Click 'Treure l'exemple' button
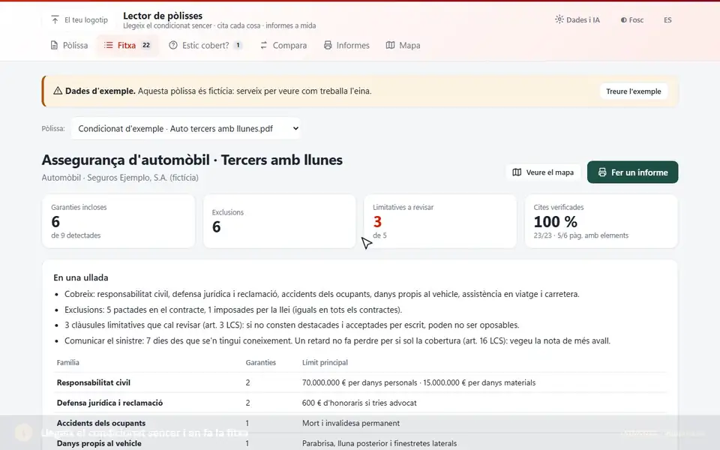Screen dimensions: 720x450 [633, 91]
